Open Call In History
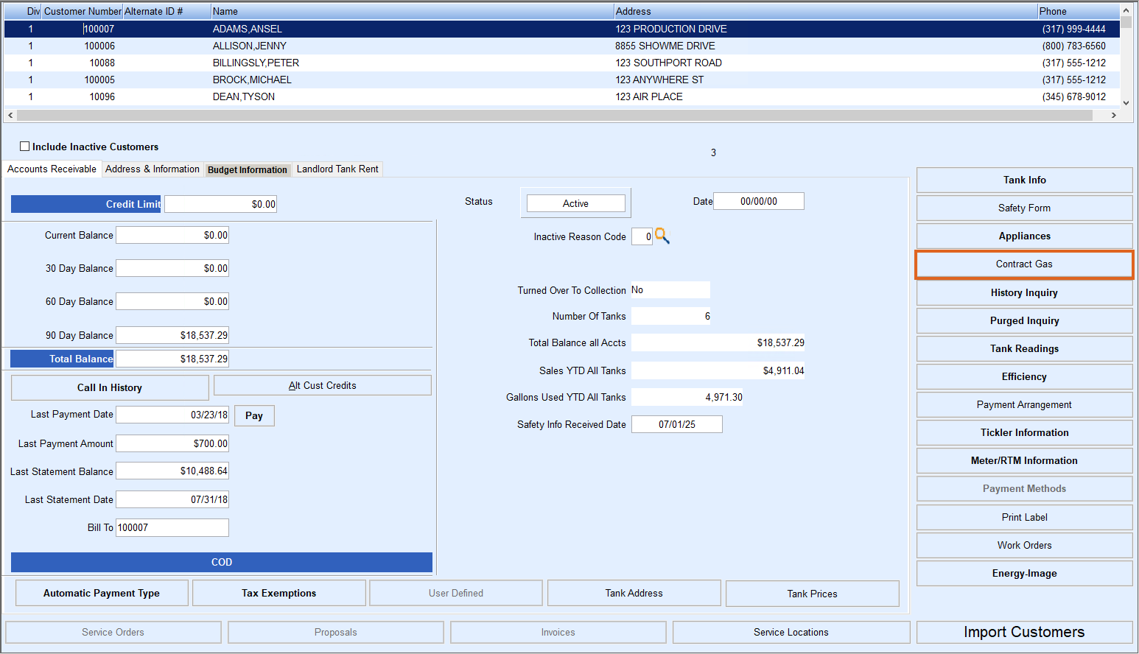Image resolution: width=1139 pixels, height=654 pixels. 110,388
